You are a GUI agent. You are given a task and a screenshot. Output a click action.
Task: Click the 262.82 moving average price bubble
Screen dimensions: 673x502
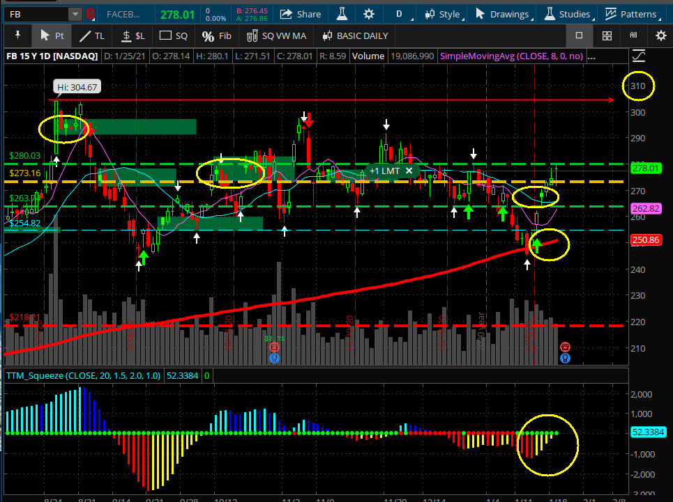pos(649,207)
